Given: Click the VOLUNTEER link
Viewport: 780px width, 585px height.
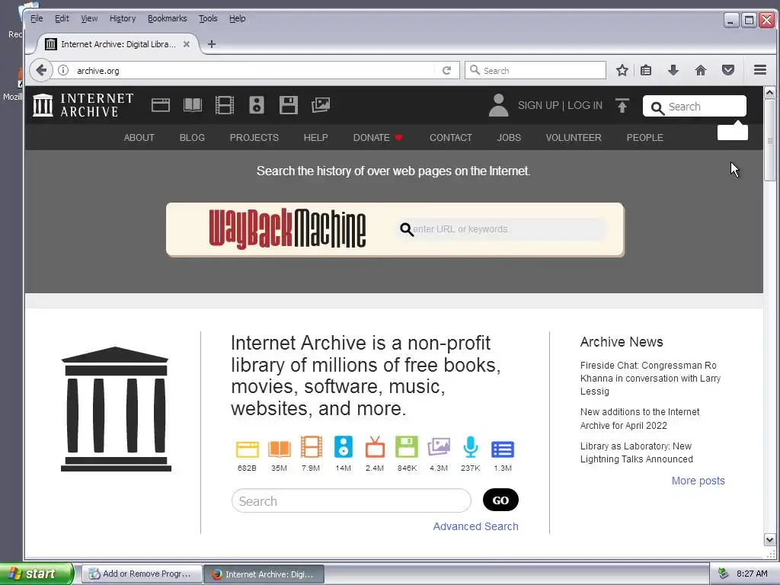Looking at the screenshot, I should pos(574,137).
